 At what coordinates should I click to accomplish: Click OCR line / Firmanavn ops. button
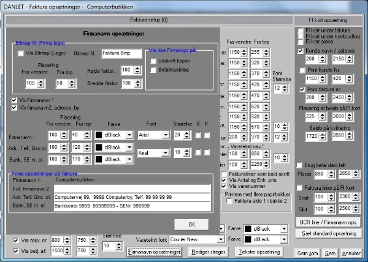(x=328, y=222)
